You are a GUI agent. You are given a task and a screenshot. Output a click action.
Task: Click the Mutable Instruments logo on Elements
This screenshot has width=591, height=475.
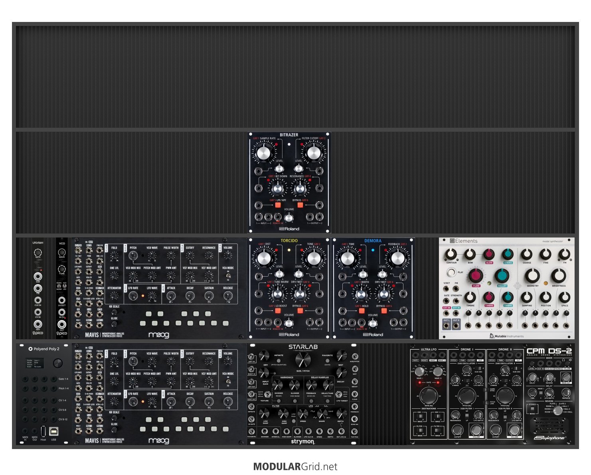(506, 336)
